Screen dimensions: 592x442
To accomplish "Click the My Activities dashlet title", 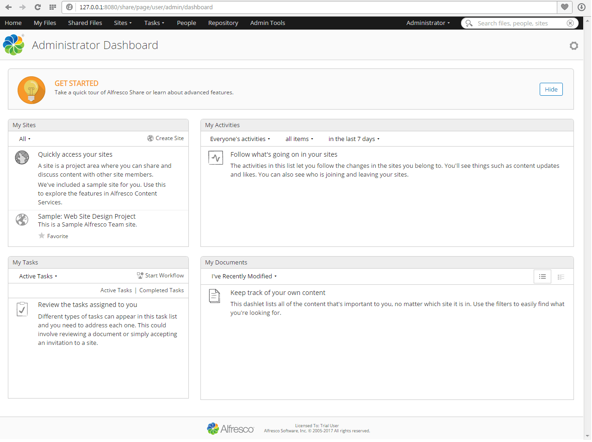I will tap(222, 125).
